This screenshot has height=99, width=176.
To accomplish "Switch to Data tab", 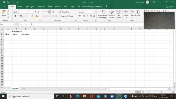I will pyautogui.click(x=50, y=7).
